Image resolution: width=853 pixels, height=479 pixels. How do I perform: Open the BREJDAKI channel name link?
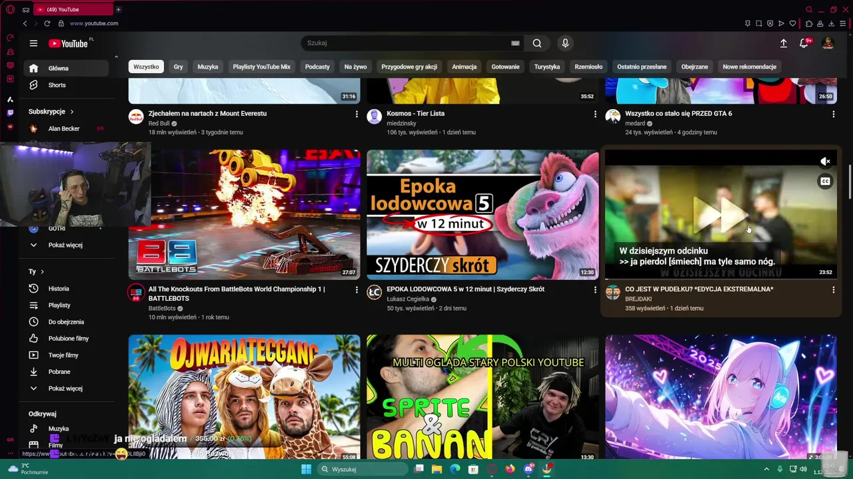[x=638, y=299]
